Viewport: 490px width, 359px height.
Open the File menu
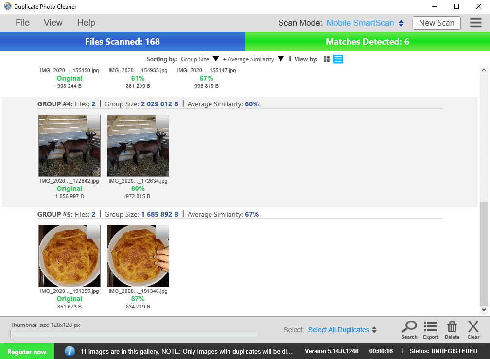22,23
